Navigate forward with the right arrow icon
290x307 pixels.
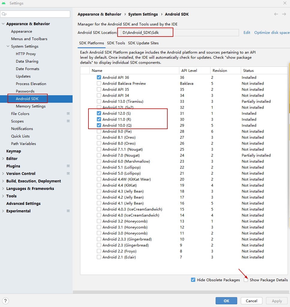tap(284, 14)
